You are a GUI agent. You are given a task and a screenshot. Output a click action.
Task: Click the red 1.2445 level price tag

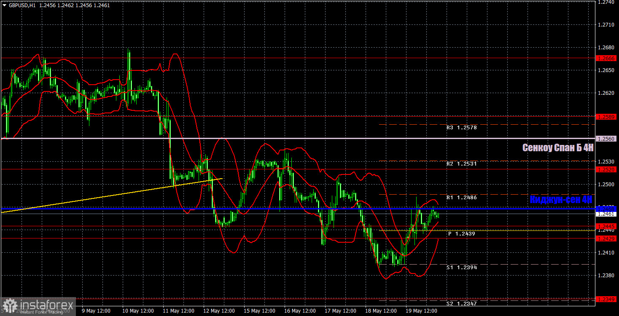606,226
